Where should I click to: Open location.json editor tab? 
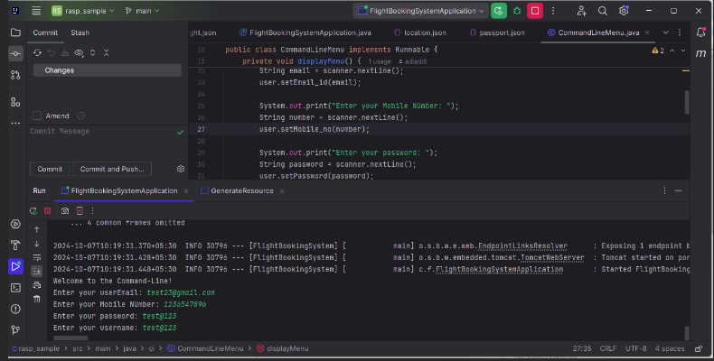pos(420,32)
